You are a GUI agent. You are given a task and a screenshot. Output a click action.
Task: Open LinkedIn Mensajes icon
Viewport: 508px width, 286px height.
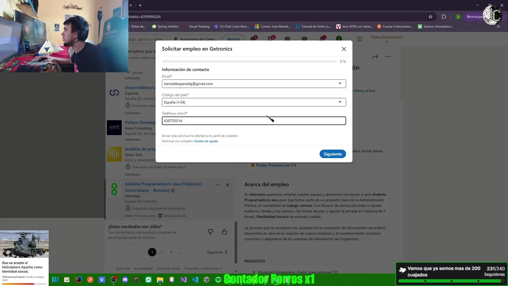click(x=304, y=39)
